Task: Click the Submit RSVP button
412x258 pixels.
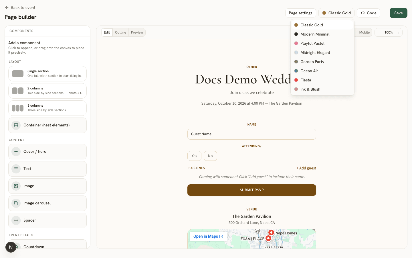Action: coord(252,190)
